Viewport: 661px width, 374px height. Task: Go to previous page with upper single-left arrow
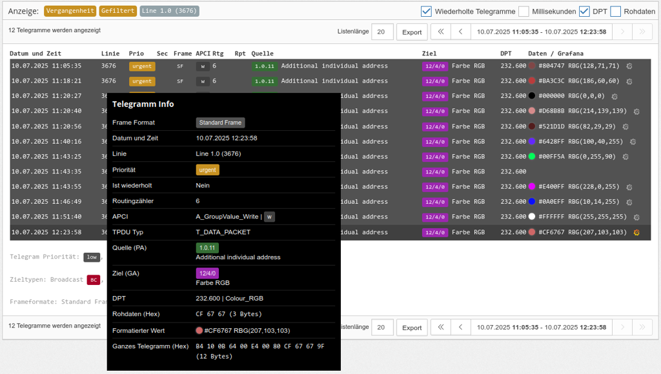click(461, 32)
